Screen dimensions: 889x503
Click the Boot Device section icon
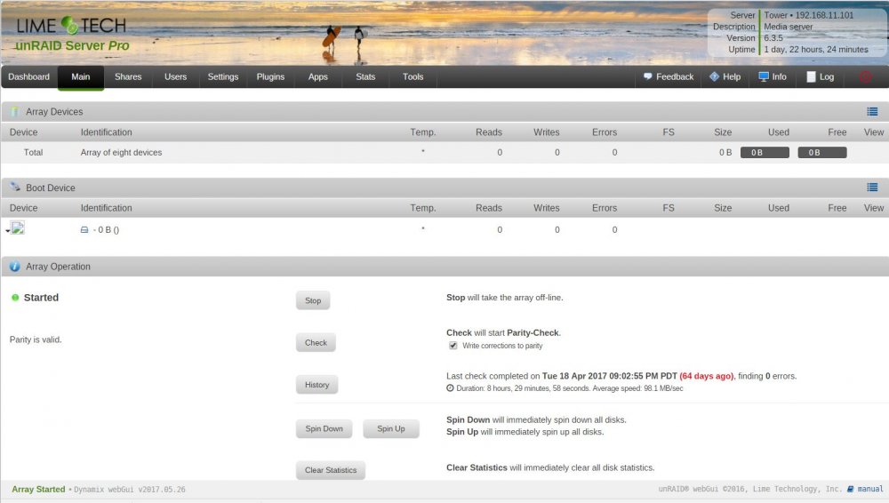click(x=15, y=187)
